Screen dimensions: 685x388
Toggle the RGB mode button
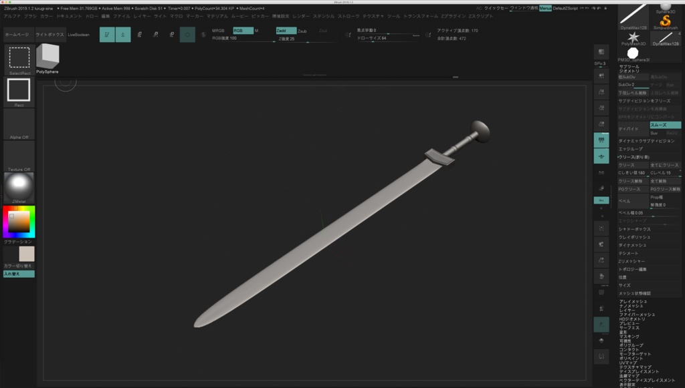(x=243, y=31)
